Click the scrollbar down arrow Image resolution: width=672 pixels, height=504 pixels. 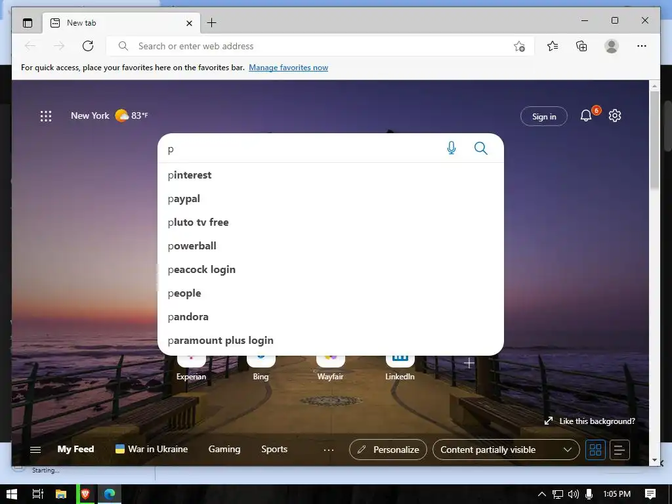pyautogui.click(x=654, y=460)
